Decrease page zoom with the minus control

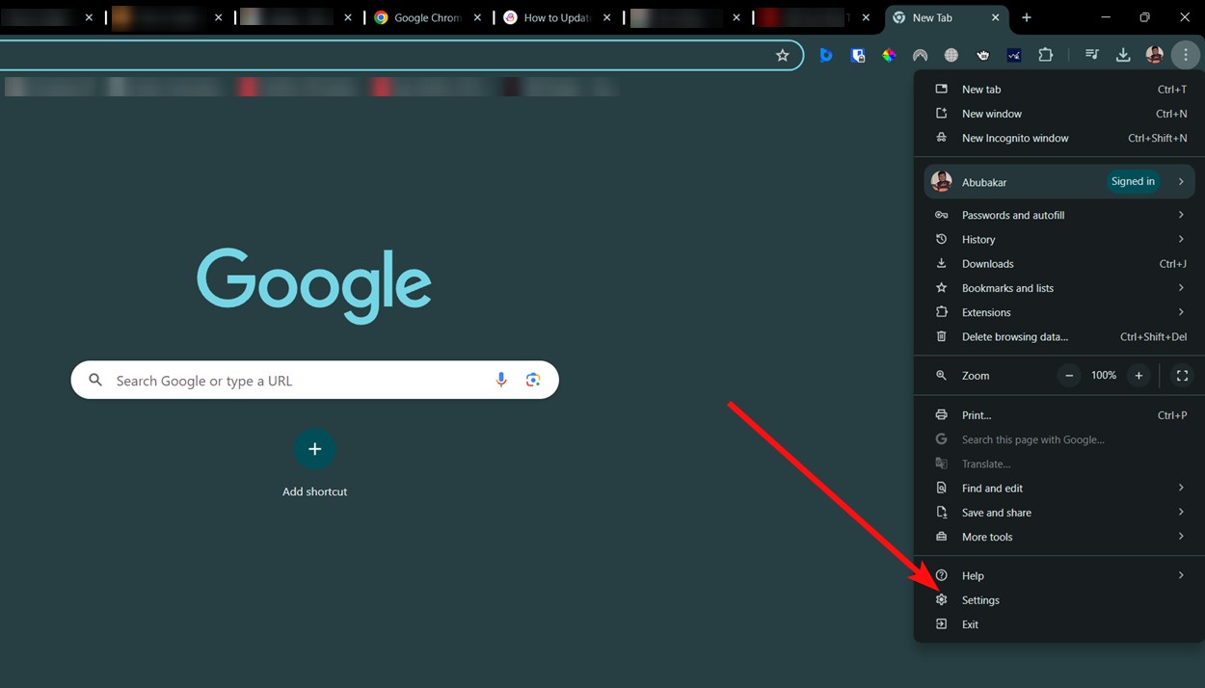click(x=1068, y=375)
